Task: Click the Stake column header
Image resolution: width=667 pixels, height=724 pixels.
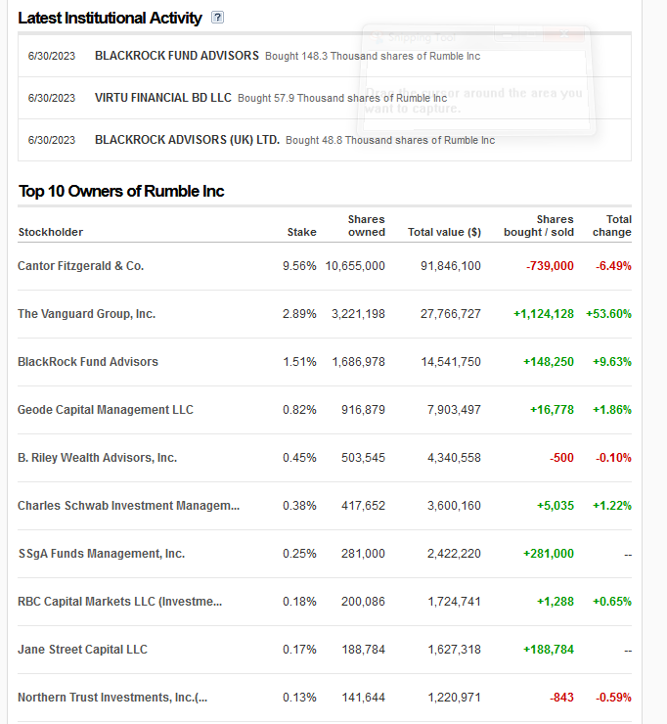Action: pos(302,232)
